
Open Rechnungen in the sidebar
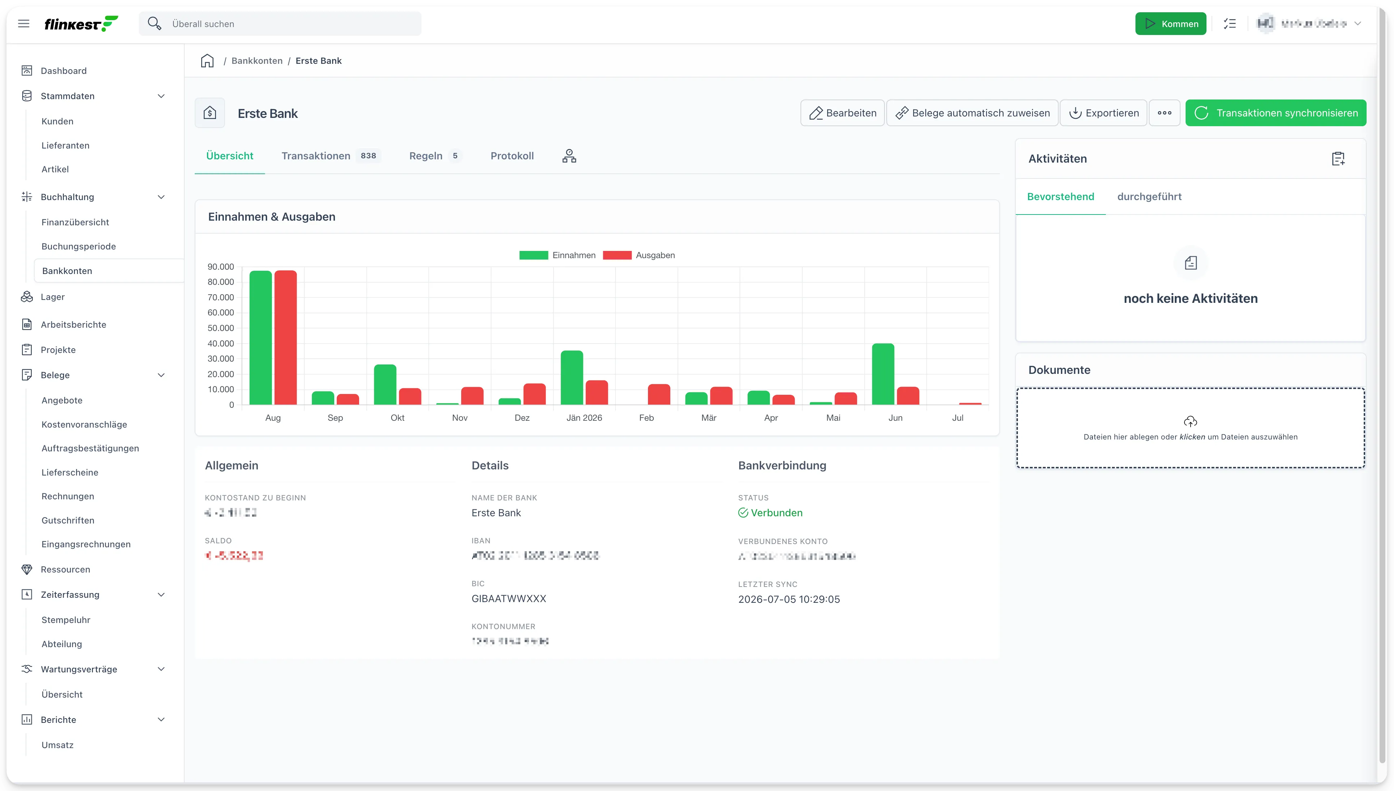[67, 496]
